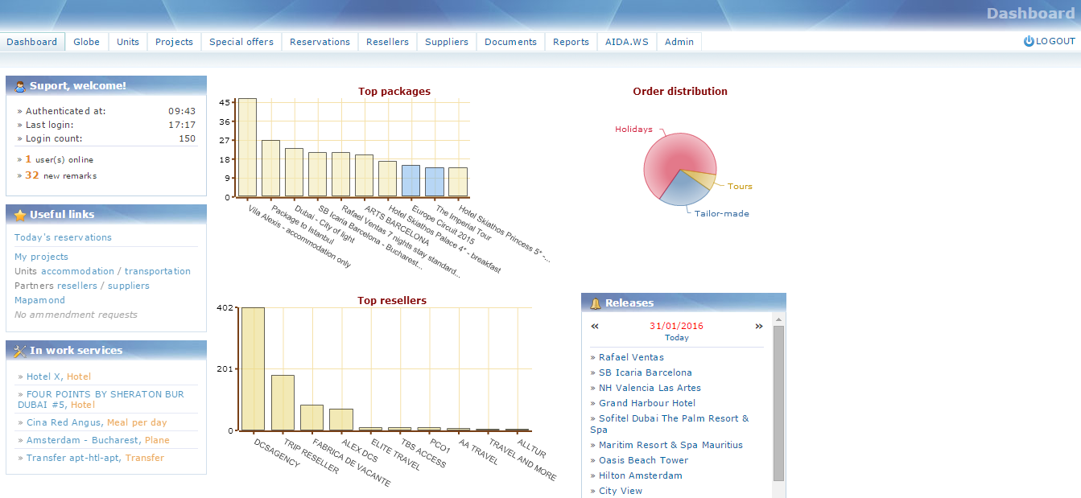Viewport: 1081px width, 498px height.
Task: Open the Units transportation link
Action: [x=157, y=271]
